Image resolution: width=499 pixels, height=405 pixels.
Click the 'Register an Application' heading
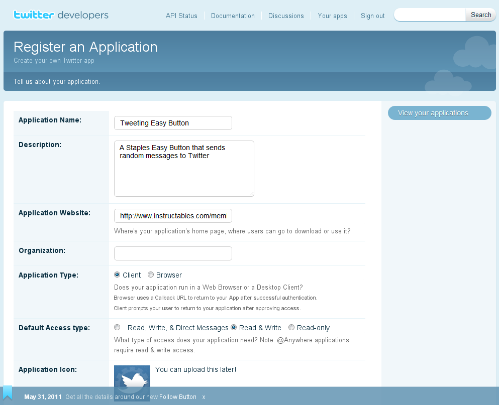click(x=85, y=47)
